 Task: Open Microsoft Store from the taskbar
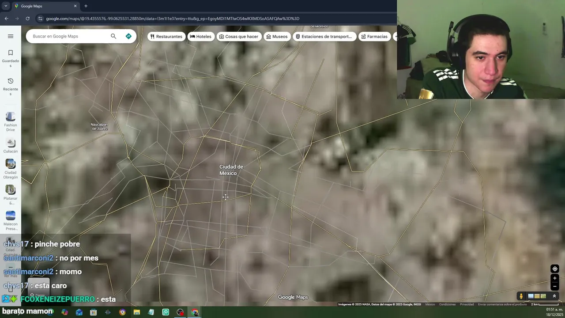pos(94,312)
